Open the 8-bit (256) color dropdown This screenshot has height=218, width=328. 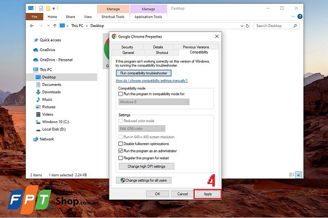click(x=141, y=128)
